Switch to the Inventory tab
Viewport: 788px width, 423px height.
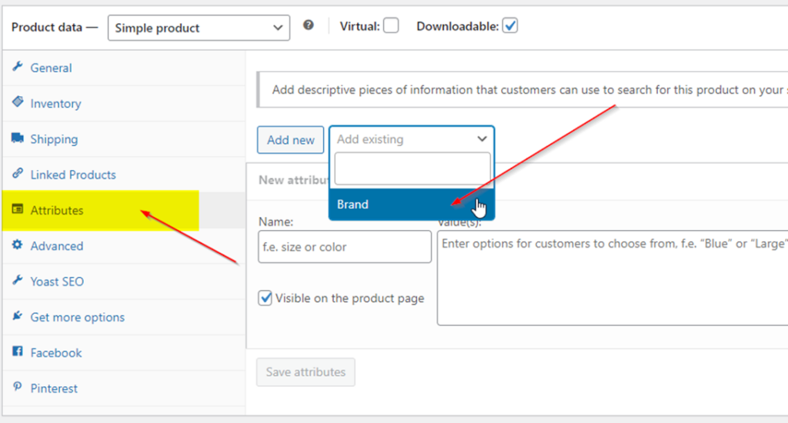(x=124, y=104)
